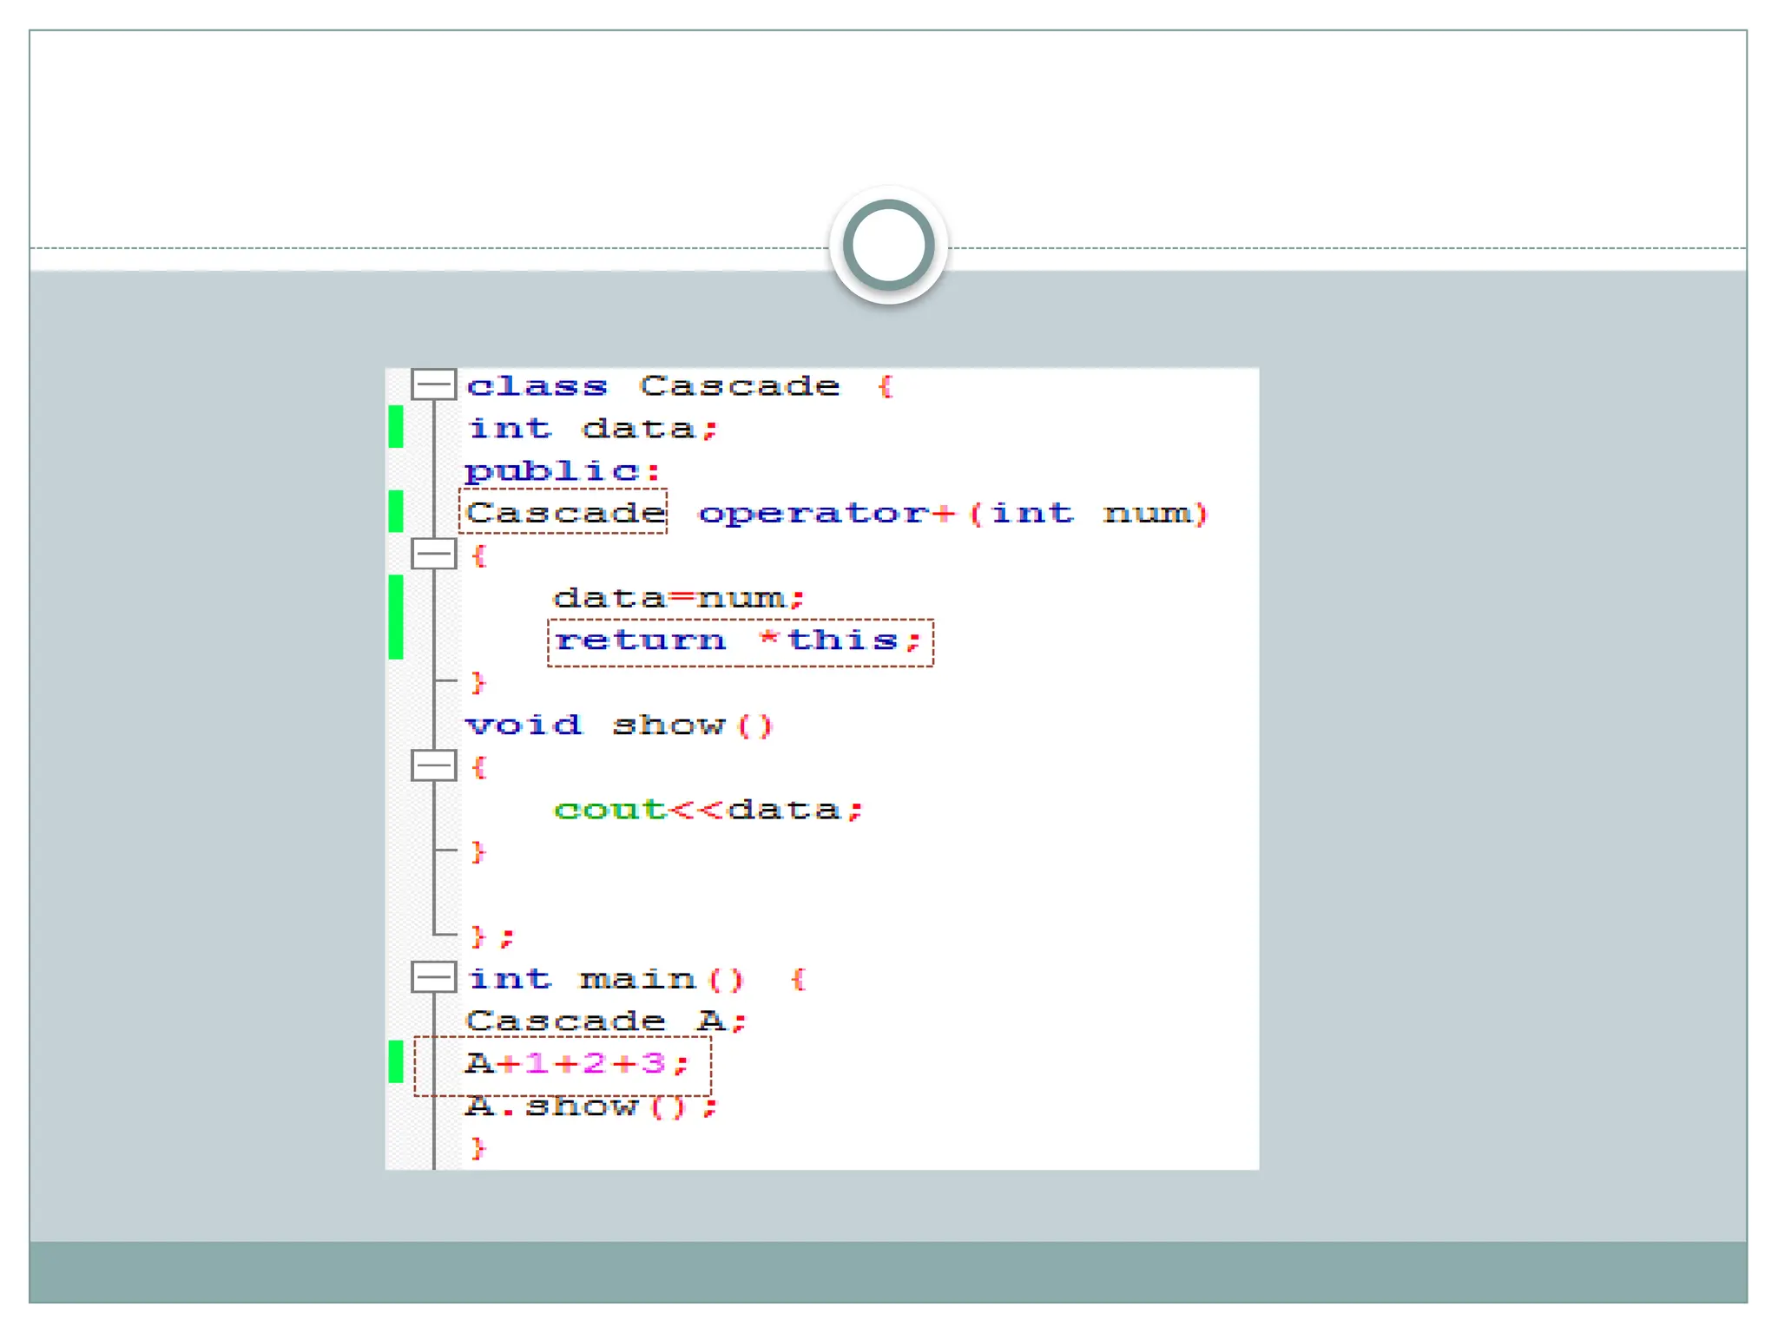Place cursor on 'data=num;' line
Screen dimensions: 1778x1333
pyautogui.click(x=678, y=598)
